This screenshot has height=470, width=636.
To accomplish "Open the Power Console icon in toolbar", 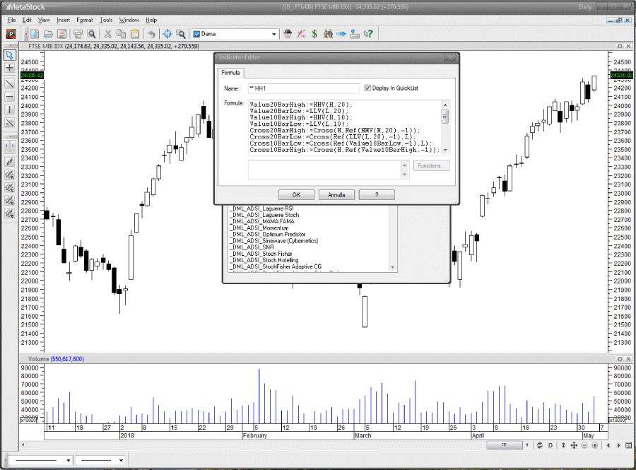I will pos(11,34).
